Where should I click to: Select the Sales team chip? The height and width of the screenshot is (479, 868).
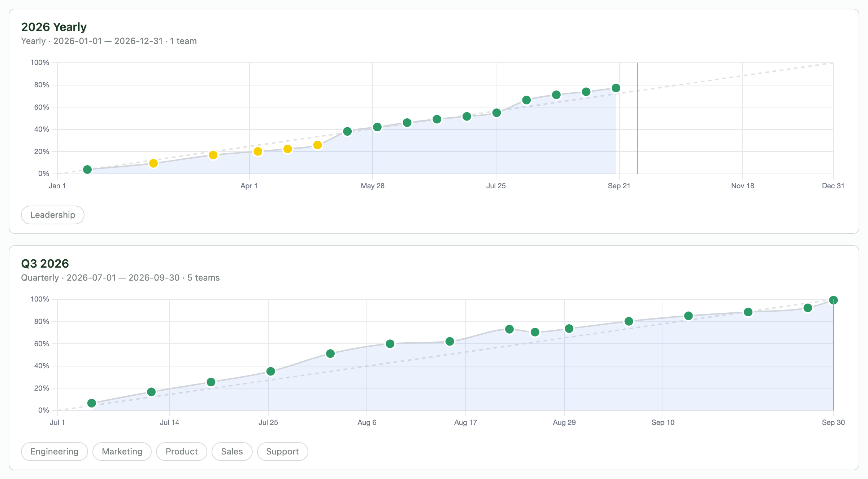[x=232, y=452]
